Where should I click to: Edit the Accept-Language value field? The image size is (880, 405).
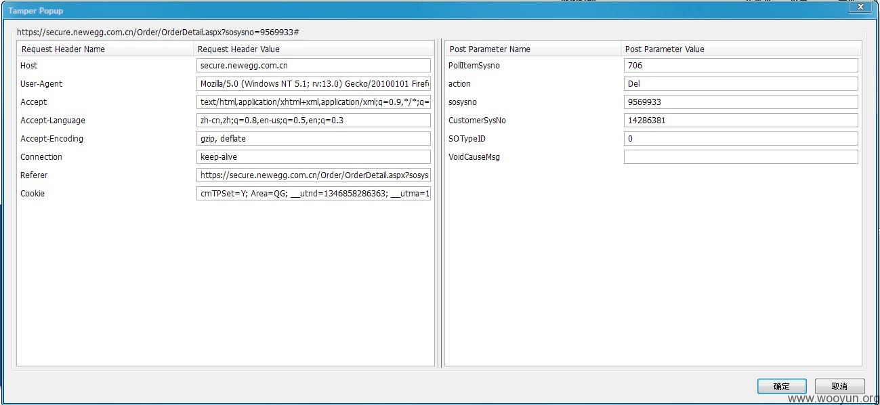pyautogui.click(x=314, y=121)
